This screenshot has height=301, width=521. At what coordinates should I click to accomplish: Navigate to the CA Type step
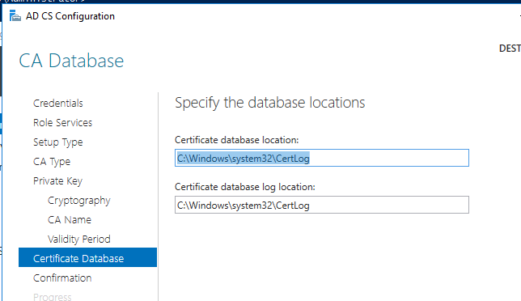tap(52, 162)
